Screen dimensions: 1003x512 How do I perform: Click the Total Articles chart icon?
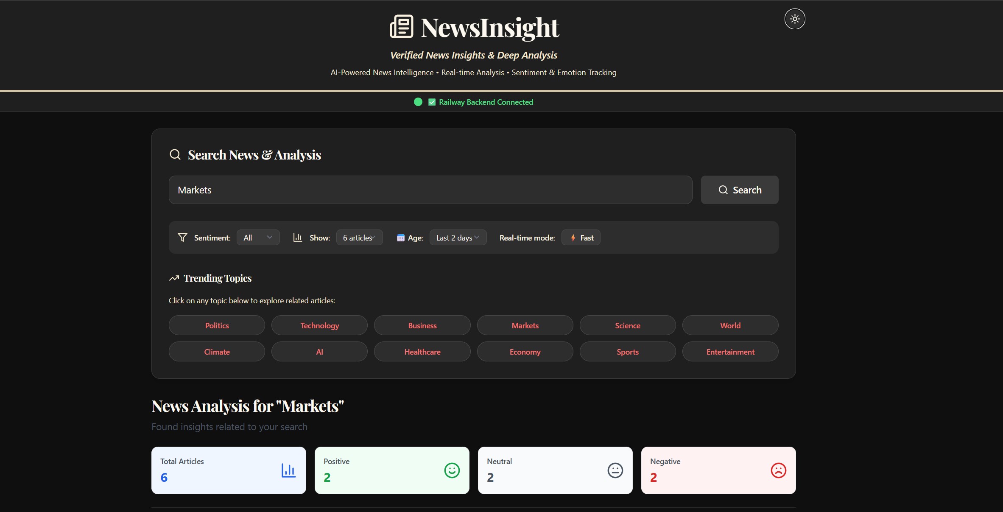tap(288, 470)
